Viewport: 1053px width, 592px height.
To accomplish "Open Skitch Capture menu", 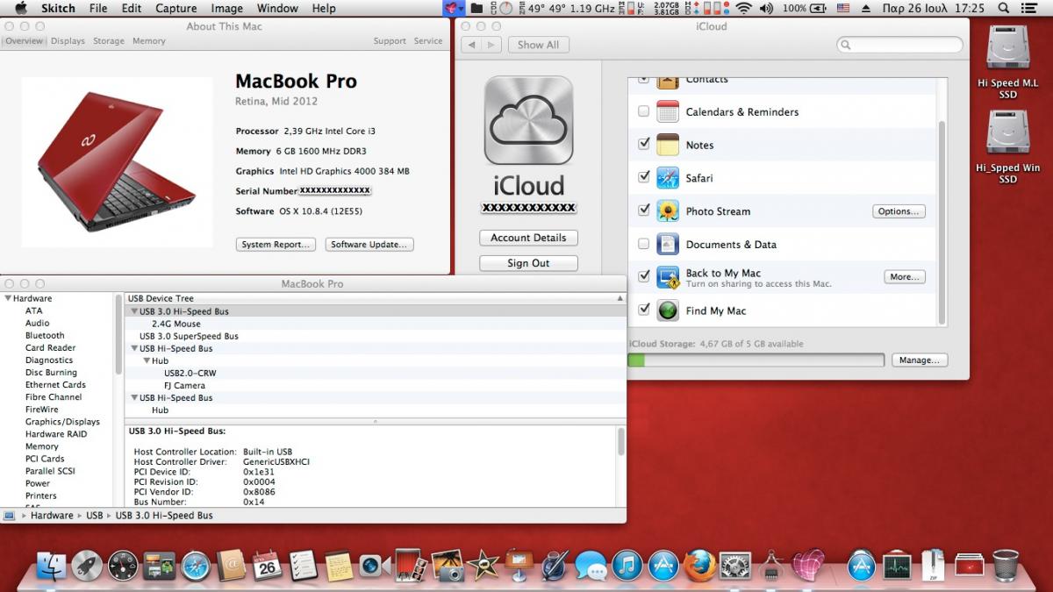I will (175, 8).
